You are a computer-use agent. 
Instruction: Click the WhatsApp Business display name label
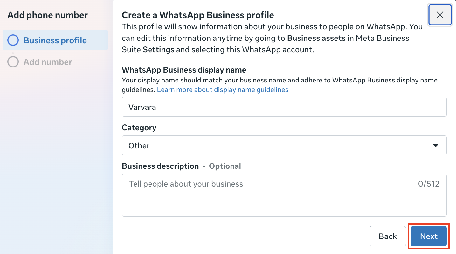pyautogui.click(x=184, y=70)
